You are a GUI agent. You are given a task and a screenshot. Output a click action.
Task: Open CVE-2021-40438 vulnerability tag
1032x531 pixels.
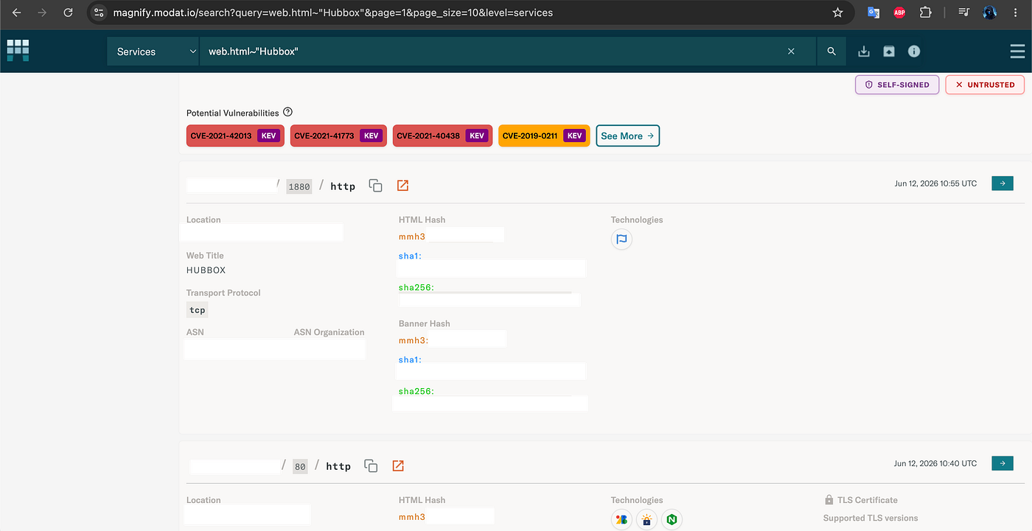(x=442, y=136)
